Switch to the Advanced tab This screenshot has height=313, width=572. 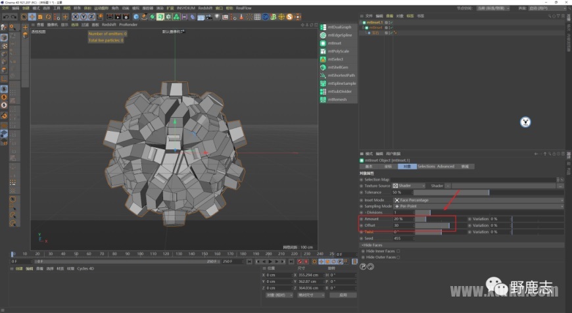[x=445, y=166]
